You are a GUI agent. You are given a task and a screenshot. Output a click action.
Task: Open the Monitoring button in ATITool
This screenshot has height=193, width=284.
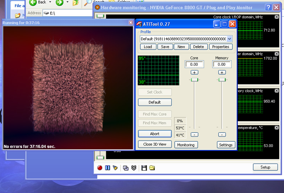click(186, 145)
